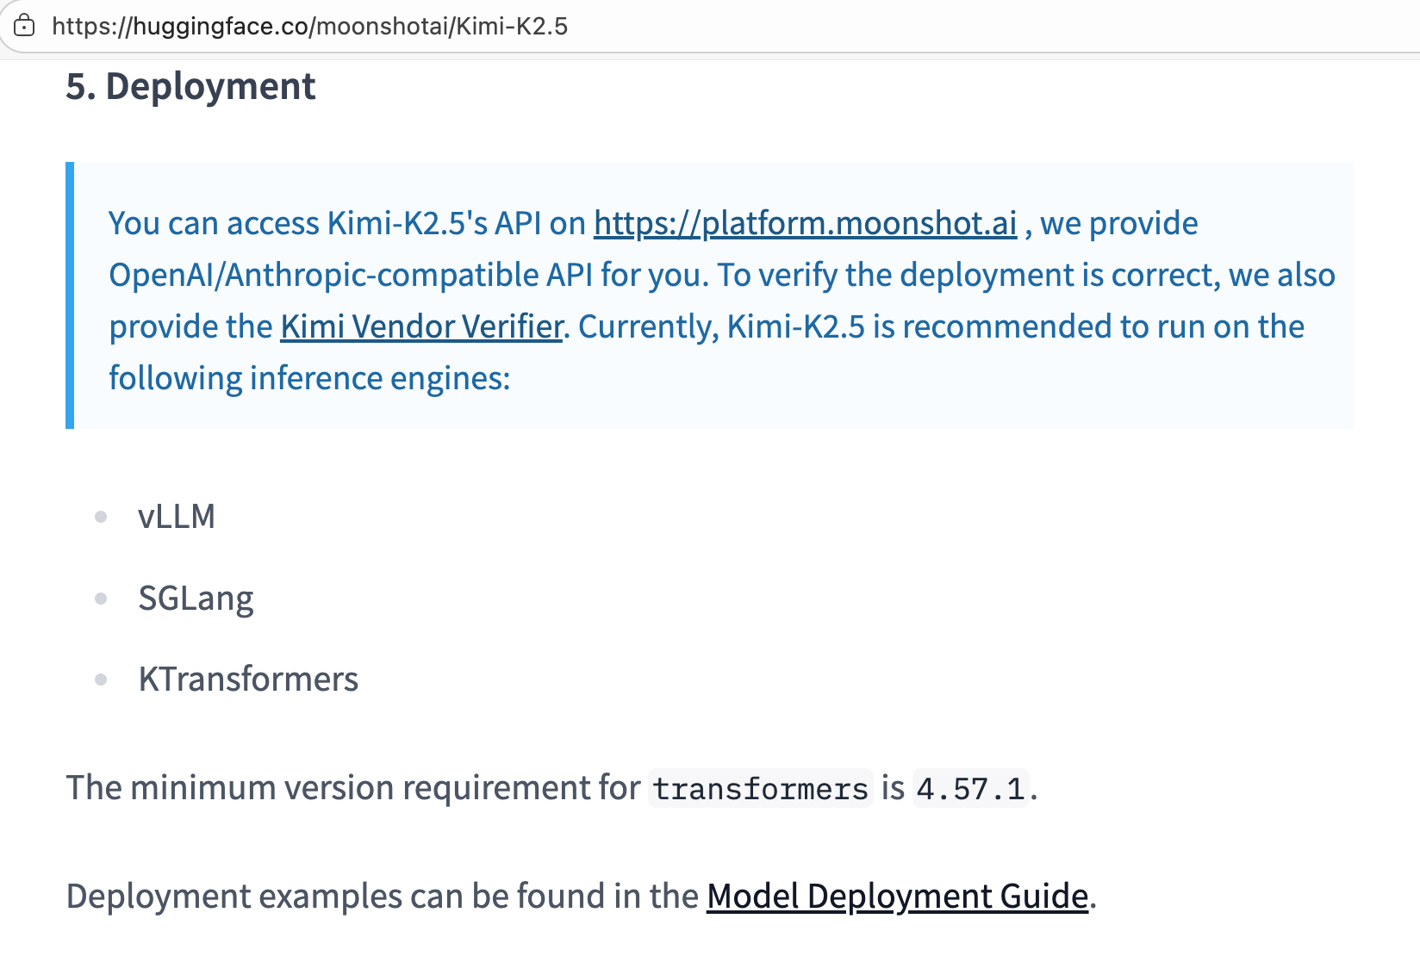Click the '4.57.1' version code text
1420x956 pixels.
point(971,788)
